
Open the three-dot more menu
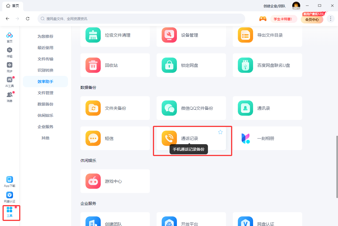coord(330,19)
